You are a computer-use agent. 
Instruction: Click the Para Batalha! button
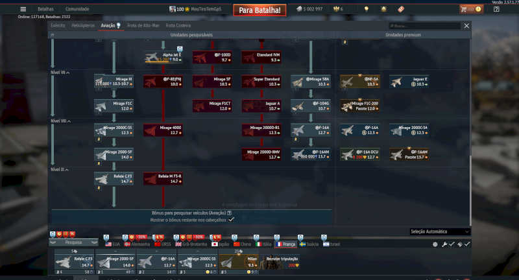260,10
